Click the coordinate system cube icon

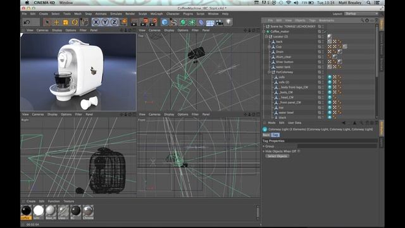(x=124, y=22)
